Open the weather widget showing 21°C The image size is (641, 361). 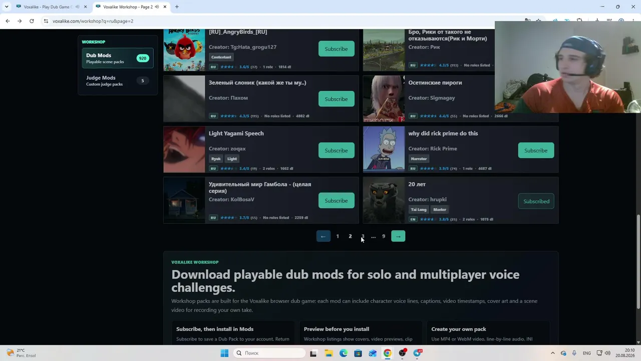tap(20, 353)
